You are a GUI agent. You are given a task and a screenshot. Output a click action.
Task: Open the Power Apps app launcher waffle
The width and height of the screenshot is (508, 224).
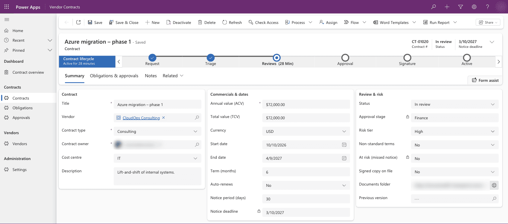[x=6, y=7]
